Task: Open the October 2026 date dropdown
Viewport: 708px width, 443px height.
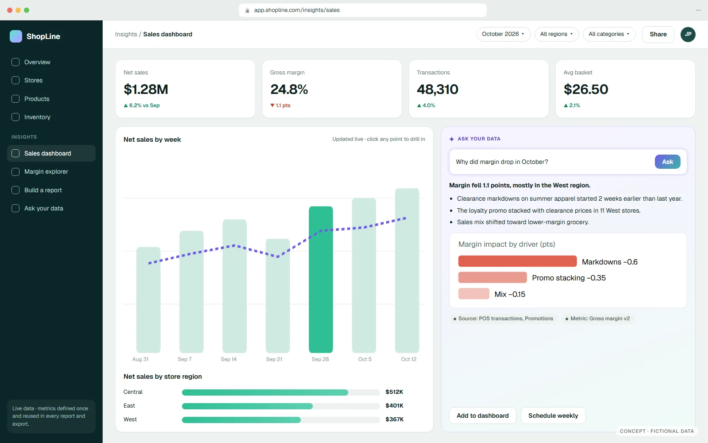Action: click(x=504, y=34)
